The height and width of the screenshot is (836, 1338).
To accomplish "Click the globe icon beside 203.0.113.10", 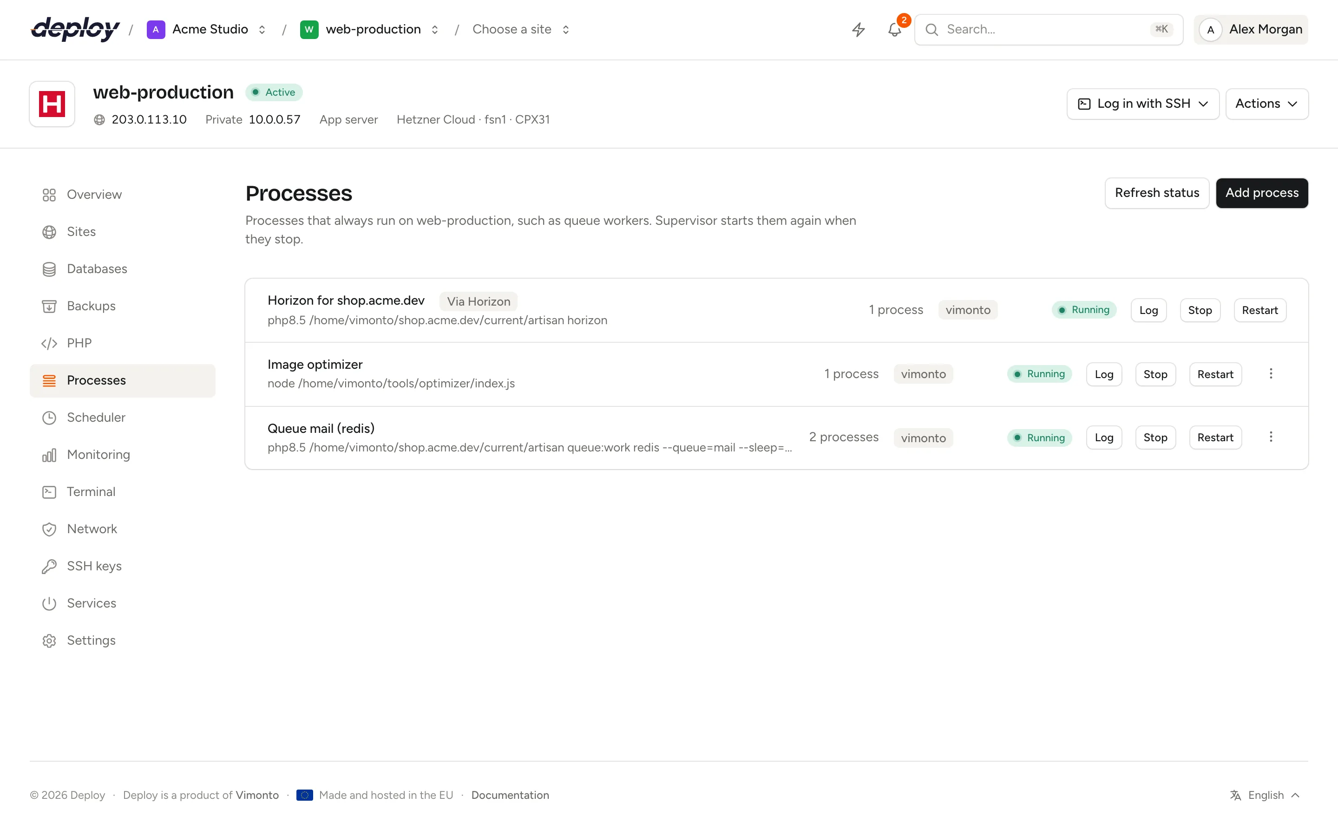I will [99, 119].
